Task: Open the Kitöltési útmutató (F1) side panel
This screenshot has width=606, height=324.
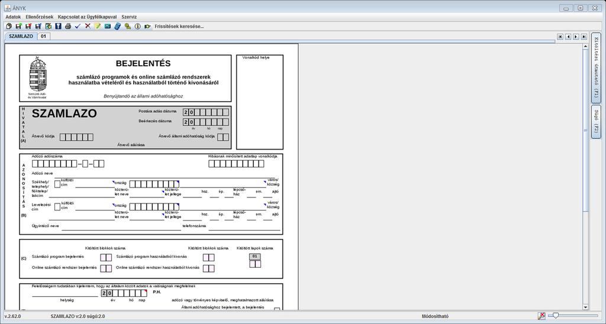Action: (596, 68)
